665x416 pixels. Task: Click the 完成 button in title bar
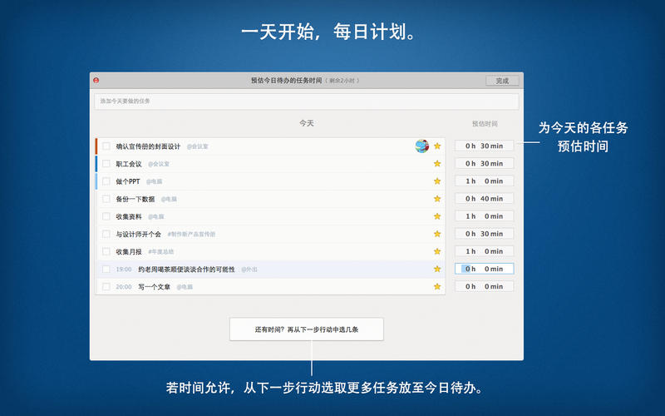[x=502, y=81]
